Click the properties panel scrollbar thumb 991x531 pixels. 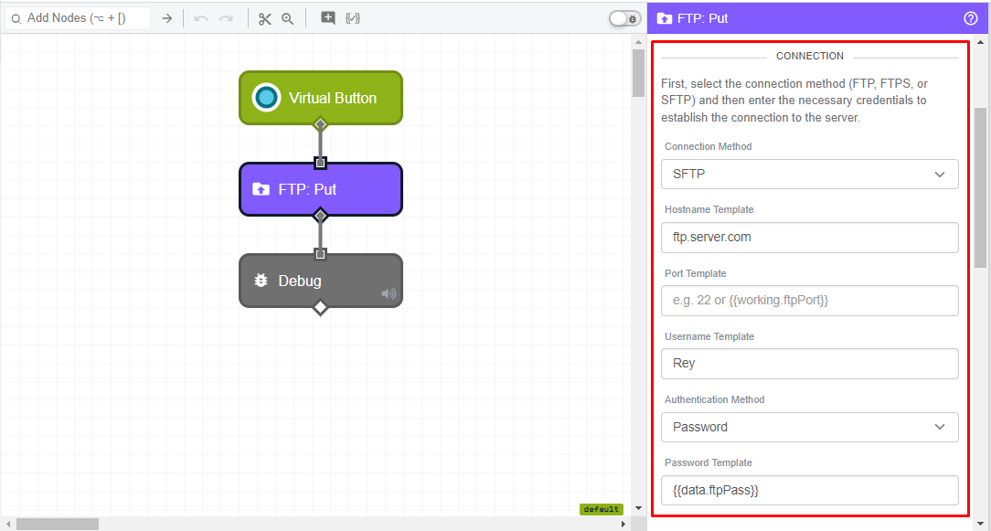coord(980,187)
